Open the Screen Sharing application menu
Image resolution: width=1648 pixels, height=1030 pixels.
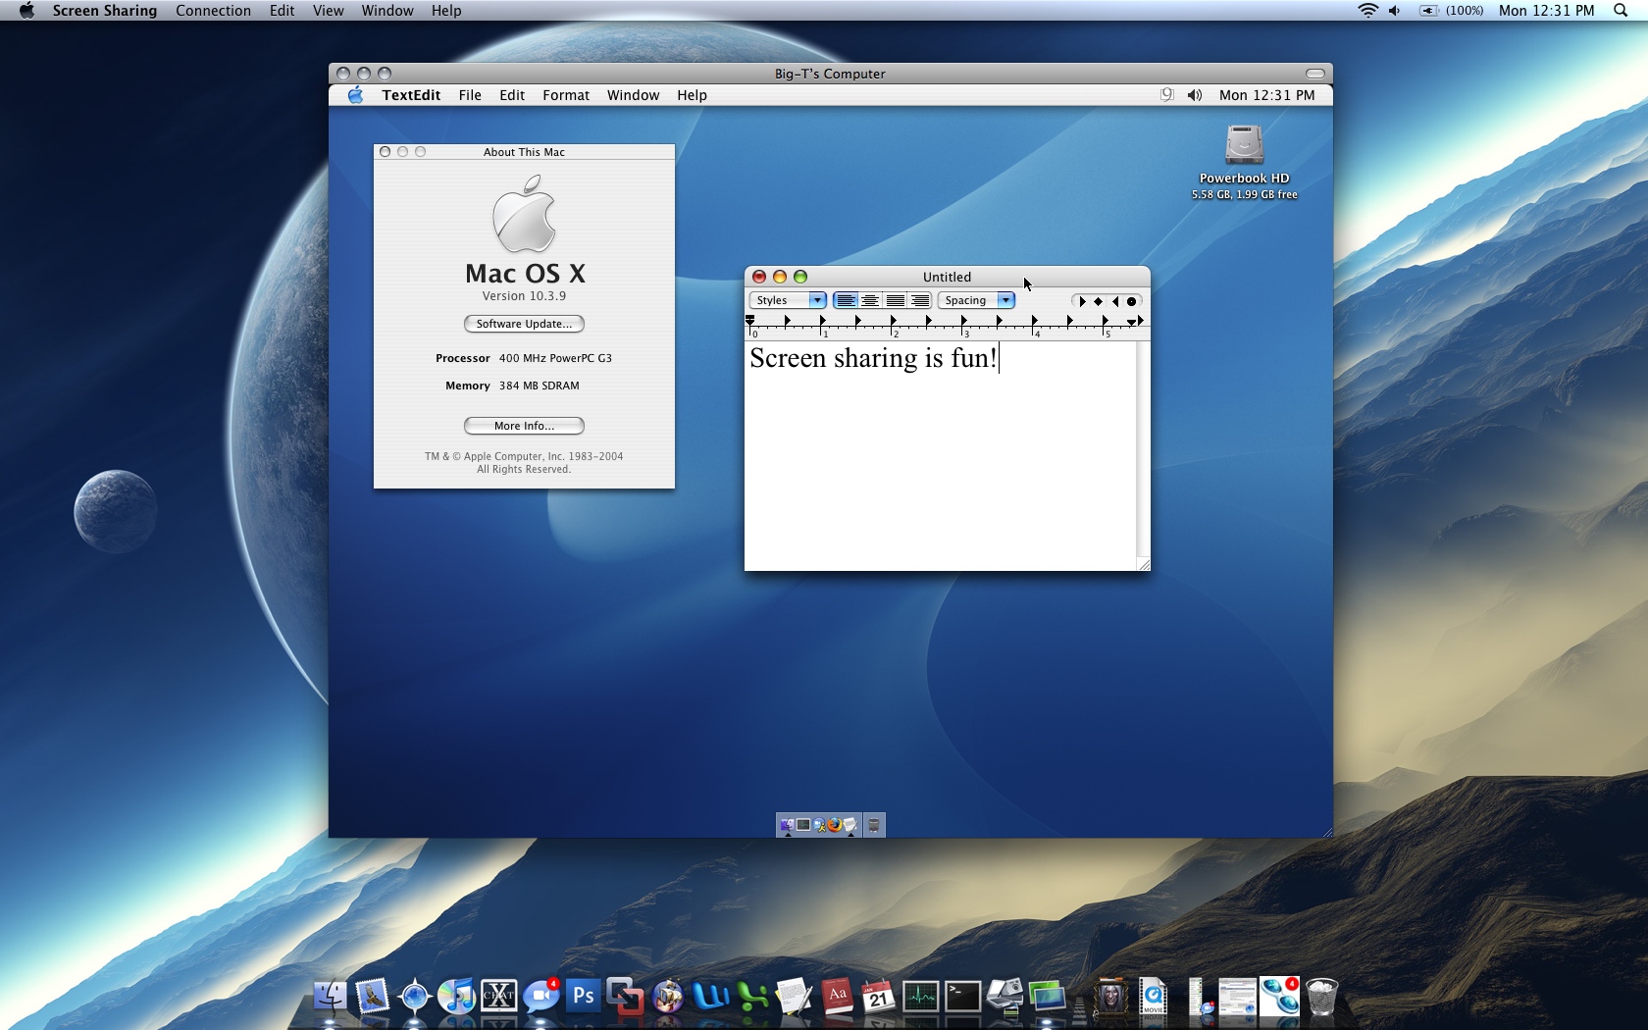pos(105,11)
